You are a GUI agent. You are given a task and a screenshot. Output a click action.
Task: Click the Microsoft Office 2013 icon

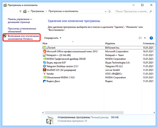44,51
